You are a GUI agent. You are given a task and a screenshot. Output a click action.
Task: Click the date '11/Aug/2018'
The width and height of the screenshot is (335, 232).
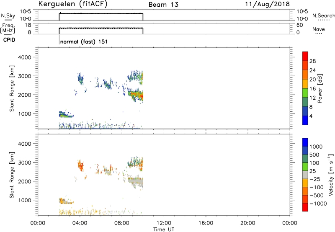[267, 4]
